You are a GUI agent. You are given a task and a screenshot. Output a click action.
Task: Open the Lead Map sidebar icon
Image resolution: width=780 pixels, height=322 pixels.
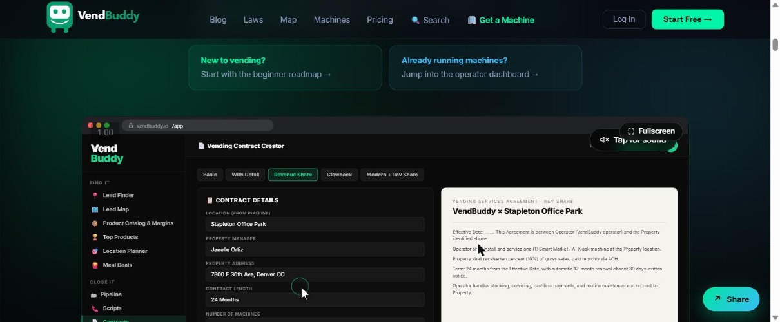[95, 209]
